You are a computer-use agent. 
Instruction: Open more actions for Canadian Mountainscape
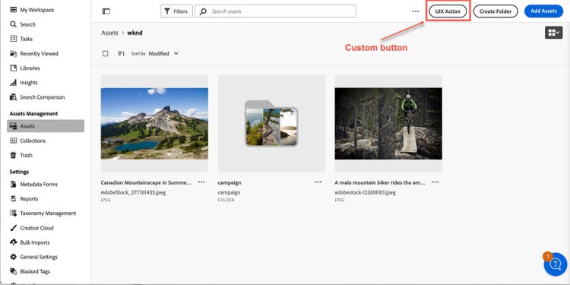point(201,182)
